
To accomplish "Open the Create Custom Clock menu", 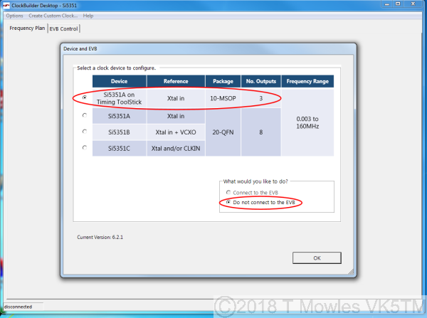I will click(x=53, y=15).
